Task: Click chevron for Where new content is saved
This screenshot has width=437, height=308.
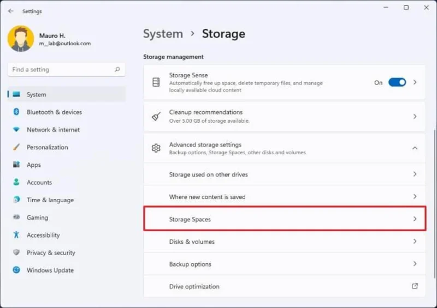Action: (415, 196)
